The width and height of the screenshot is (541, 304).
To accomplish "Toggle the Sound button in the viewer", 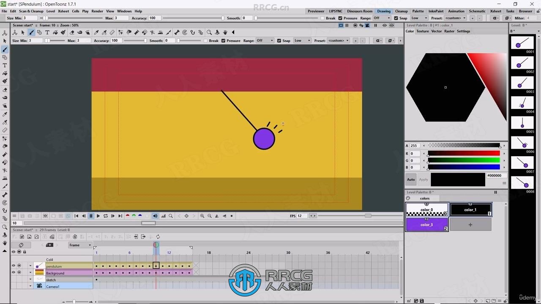I will tap(155, 216).
